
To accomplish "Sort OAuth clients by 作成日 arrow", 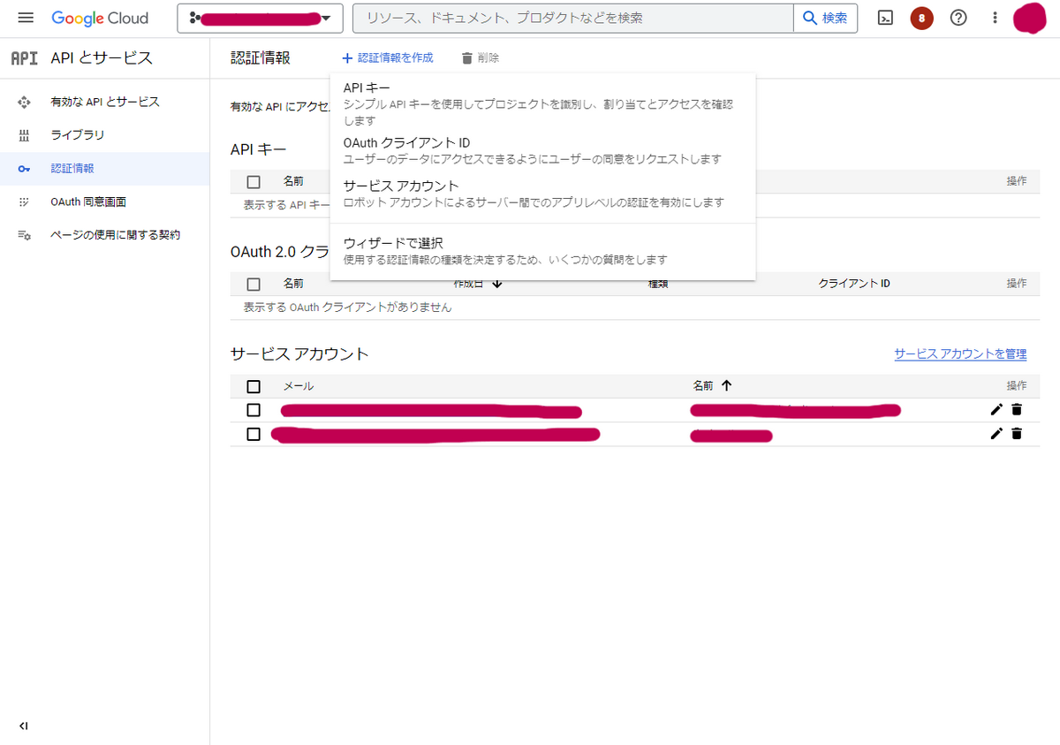I will click(x=497, y=284).
